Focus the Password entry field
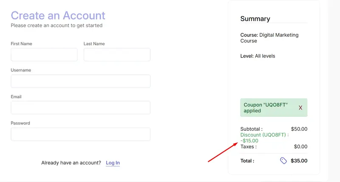 (80, 134)
